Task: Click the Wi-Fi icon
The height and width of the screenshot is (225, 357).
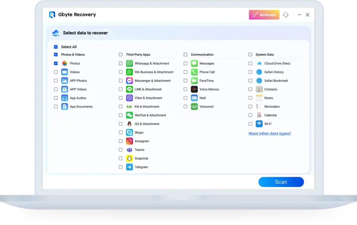Action: coord(259,124)
